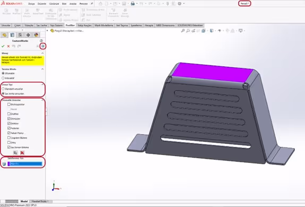The image size is (305, 207).
Task: Open the FeatureManager design tree tab
Action: (4, 35)
